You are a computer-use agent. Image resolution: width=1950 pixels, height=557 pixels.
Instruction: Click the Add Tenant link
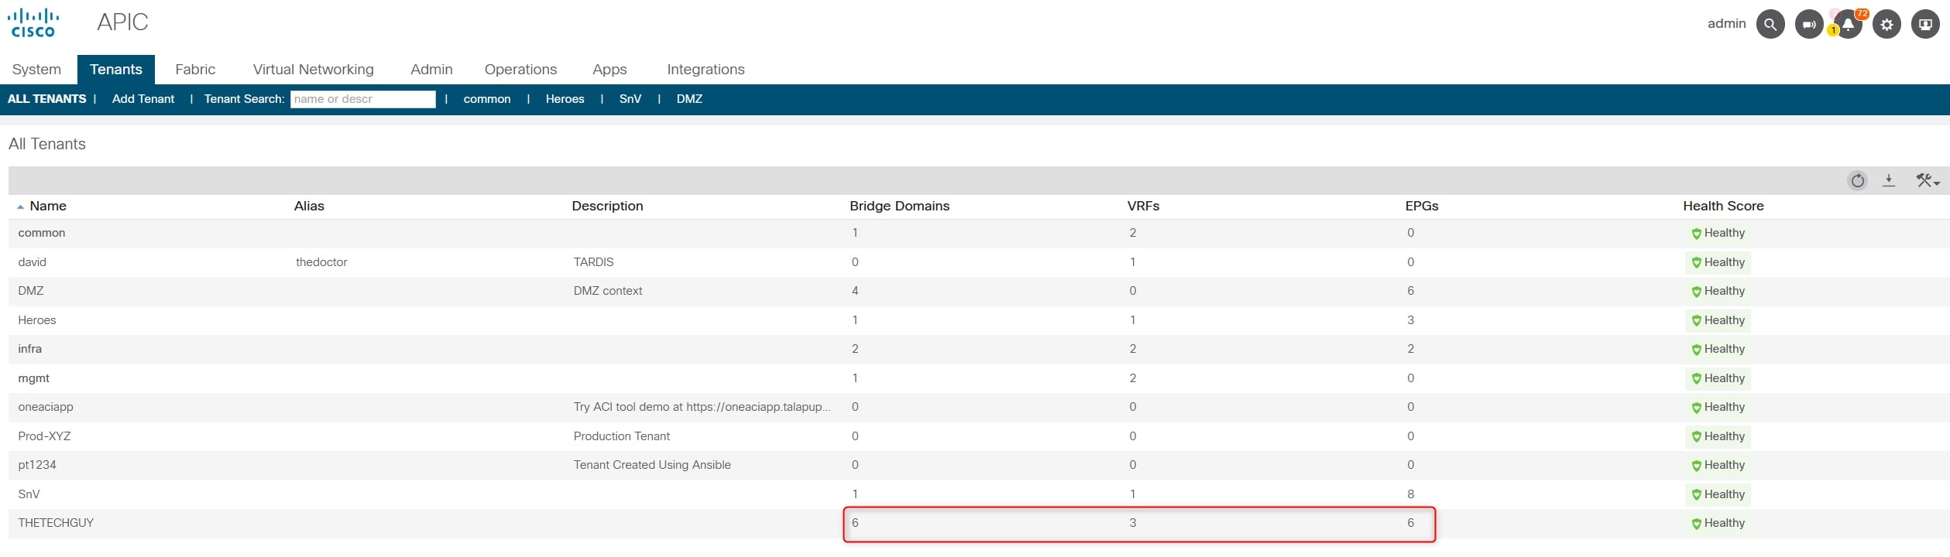pyautogui.click(x=143, y=99)
